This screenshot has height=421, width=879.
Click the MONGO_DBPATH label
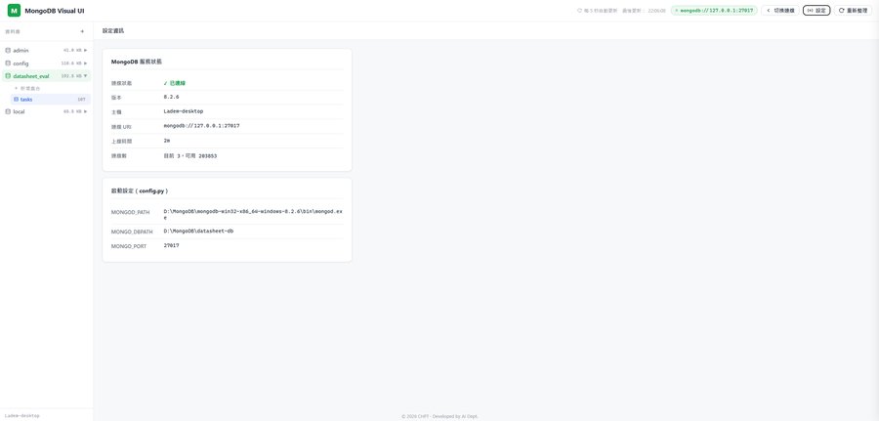pyautogui.click(x=132, y=232)
